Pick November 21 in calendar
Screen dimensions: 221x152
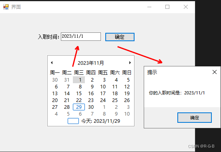pyautogui.click(x=67, y=100)
